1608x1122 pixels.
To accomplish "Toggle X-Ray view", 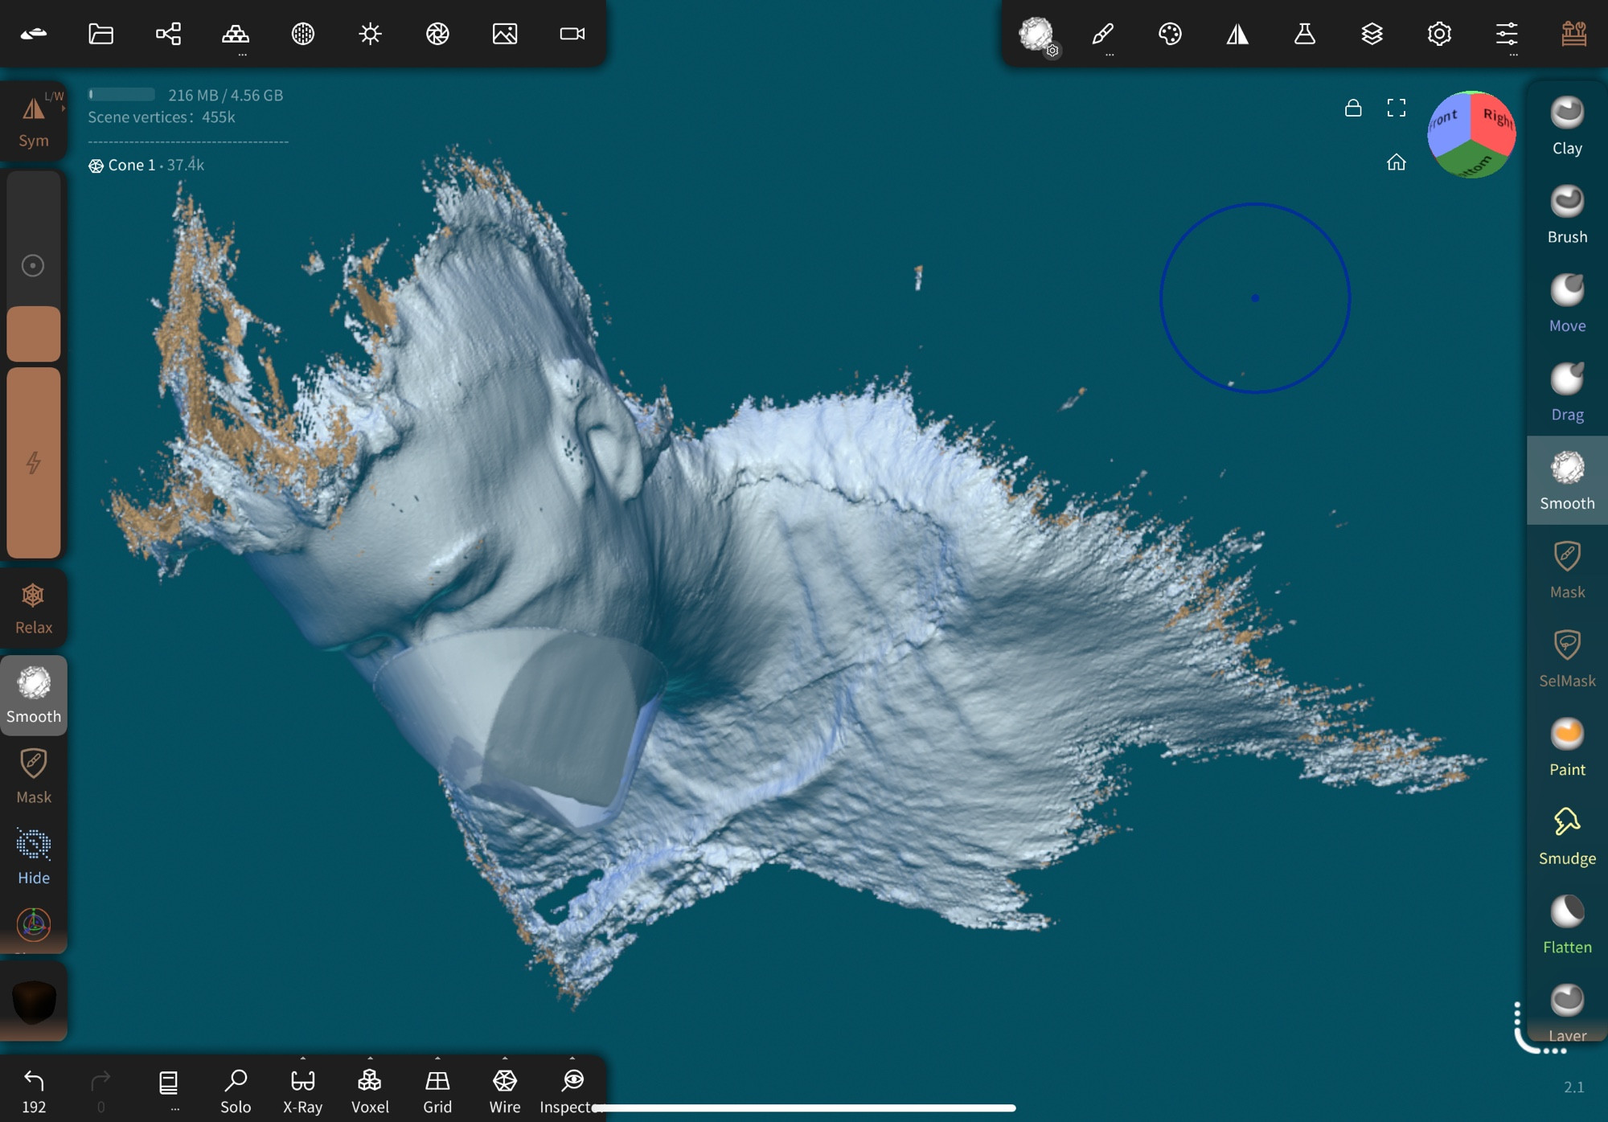I will [302, 1091].
